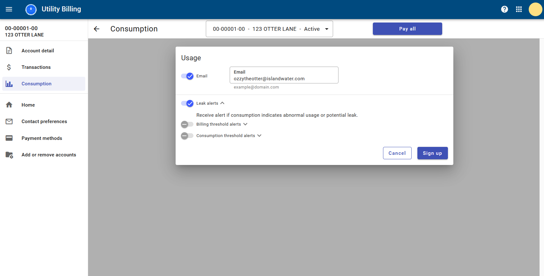Open Account detail page
Screen dimensions: 544x276
click(44, 50)
